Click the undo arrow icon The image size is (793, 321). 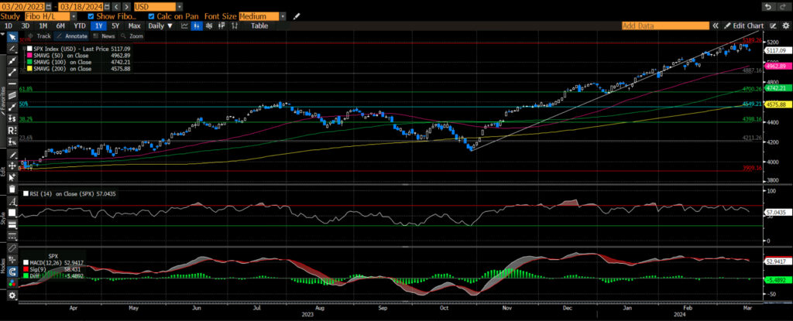(768, 6)
